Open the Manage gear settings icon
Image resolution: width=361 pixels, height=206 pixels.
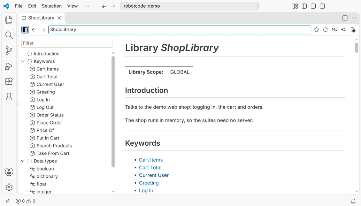9,187
